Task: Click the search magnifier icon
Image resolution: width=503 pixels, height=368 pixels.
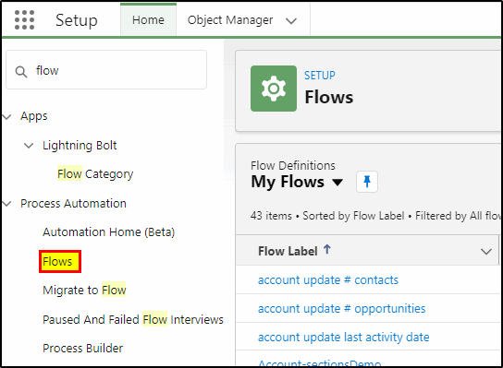Action: coord(21,71)
